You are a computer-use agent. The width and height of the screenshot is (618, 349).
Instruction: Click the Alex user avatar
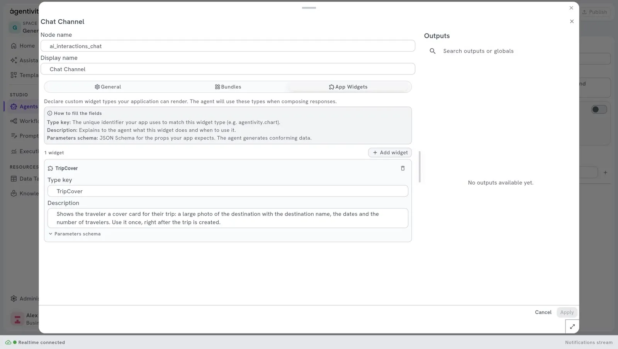[x=17, y=319]
